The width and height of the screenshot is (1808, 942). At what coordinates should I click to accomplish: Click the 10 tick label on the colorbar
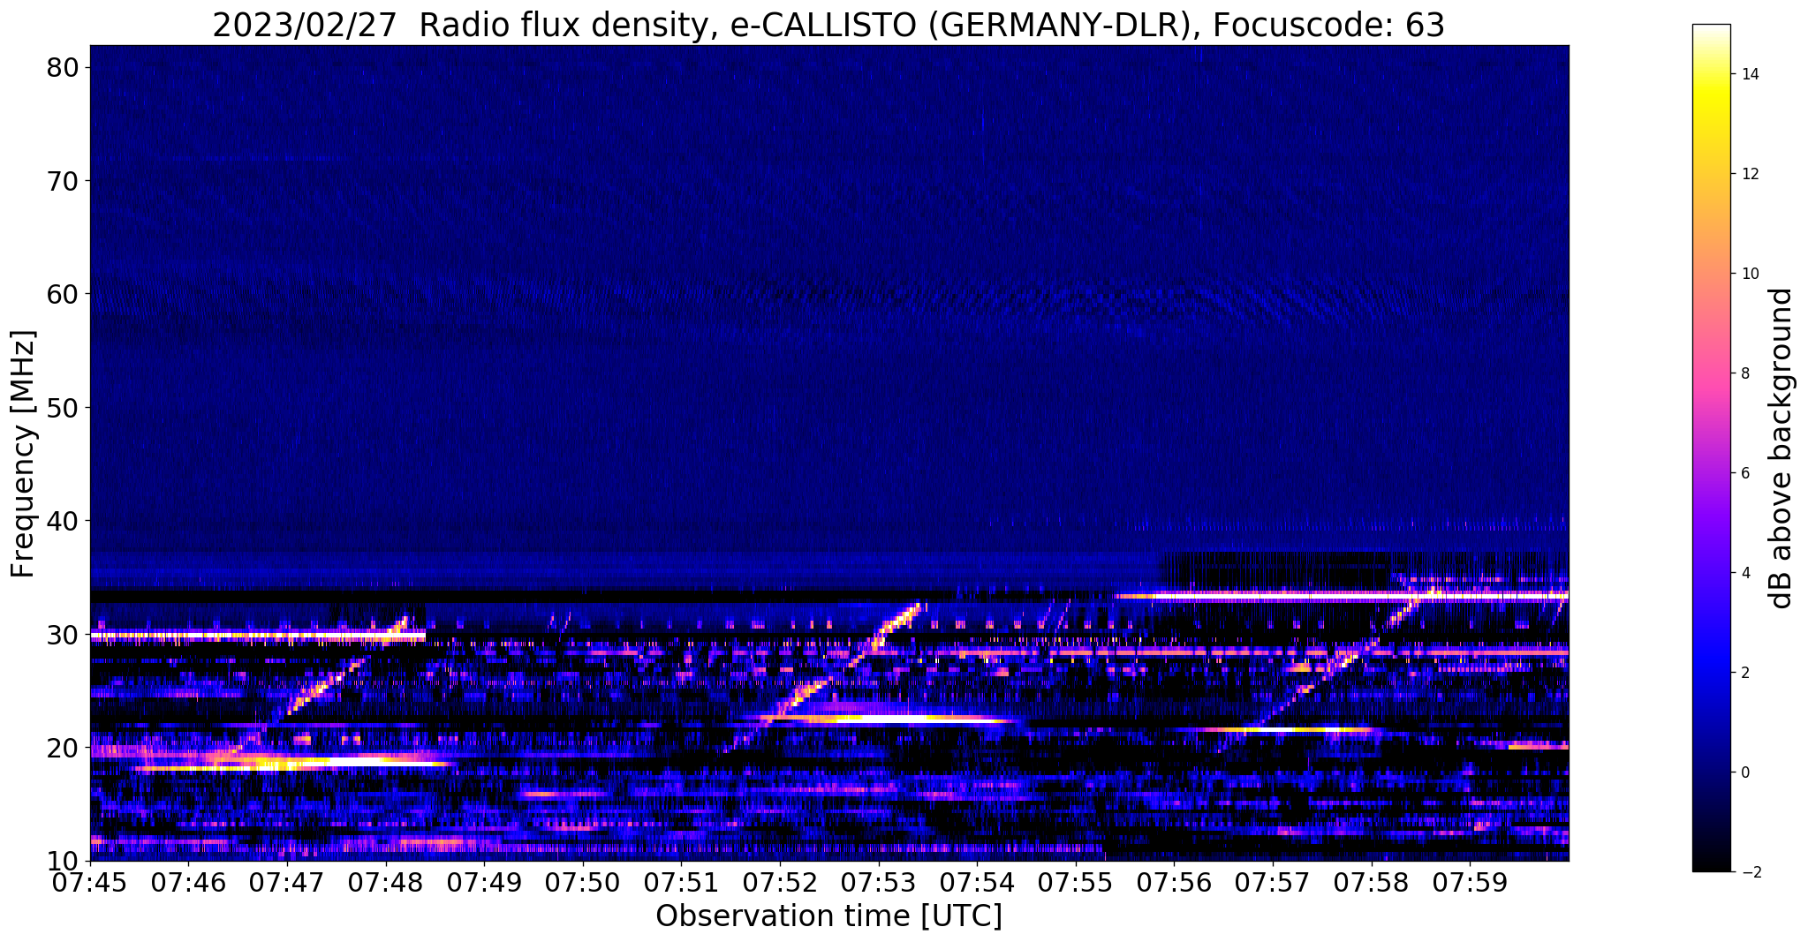coord(1749,274)
